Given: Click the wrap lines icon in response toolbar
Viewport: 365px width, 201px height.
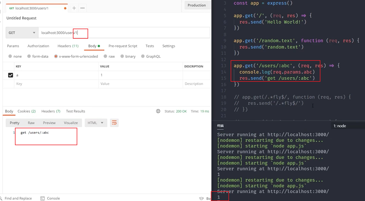Looking at the screenshot, I should (x=114, y=123).
